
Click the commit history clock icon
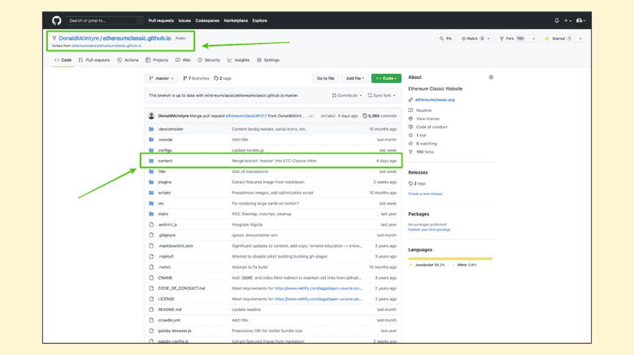[364, 116]
